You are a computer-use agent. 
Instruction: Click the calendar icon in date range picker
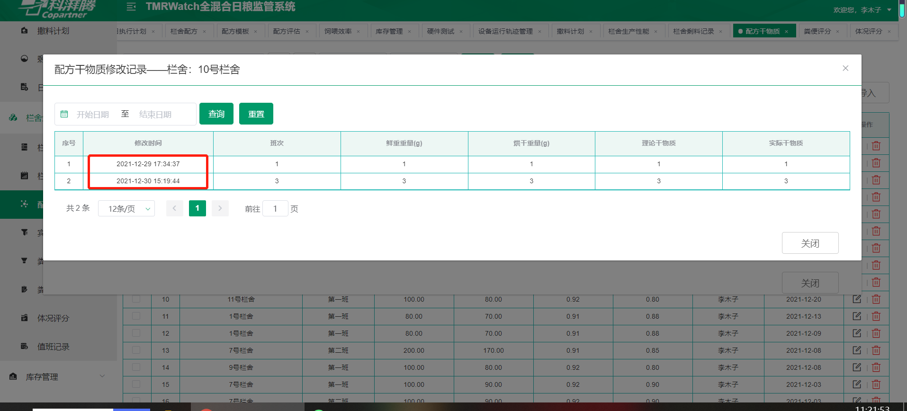click(64, 114)
